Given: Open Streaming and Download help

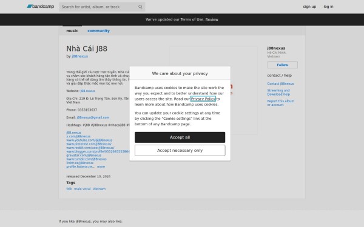Looking at the screenshot, I should click(x=278, y=92).
